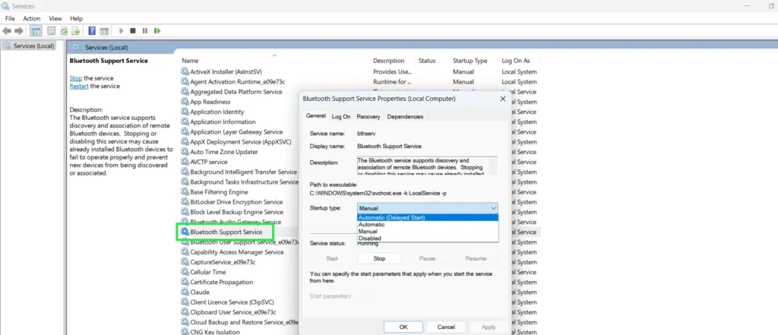Click the Stop the service link

pyautogui.click(x=76, y=78)
